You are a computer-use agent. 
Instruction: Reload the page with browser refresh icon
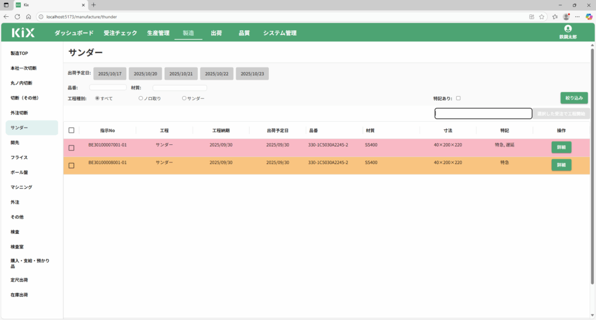(17, 17)
